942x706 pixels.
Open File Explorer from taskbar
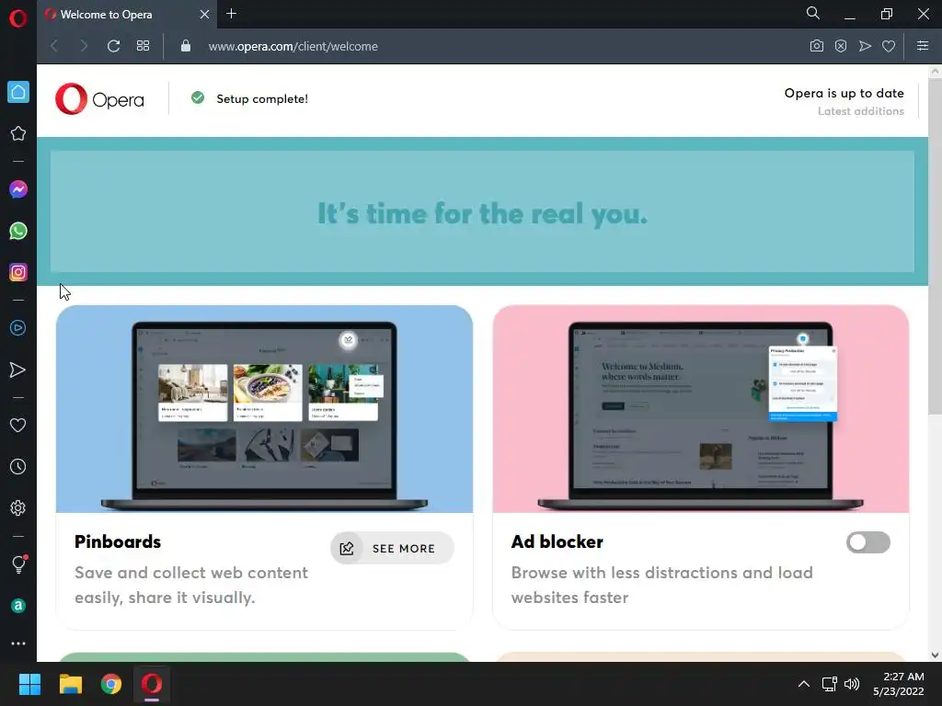pos(70,684)
